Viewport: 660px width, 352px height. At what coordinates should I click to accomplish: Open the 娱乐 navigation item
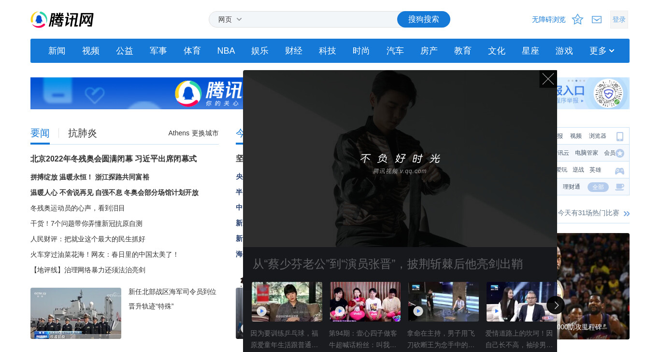(260, 51)
